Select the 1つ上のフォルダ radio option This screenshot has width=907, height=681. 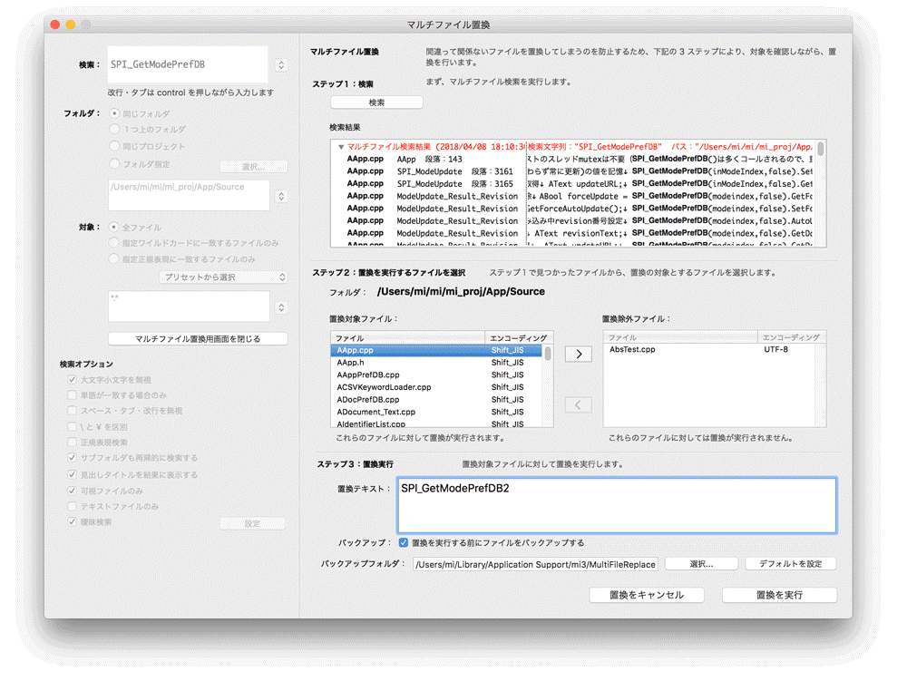(114, 129)
